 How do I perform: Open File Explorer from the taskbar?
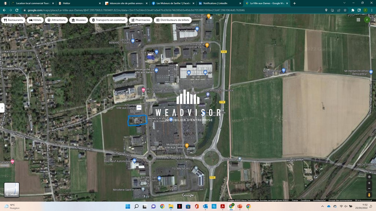pyautogui.click(x=171, y=206)
